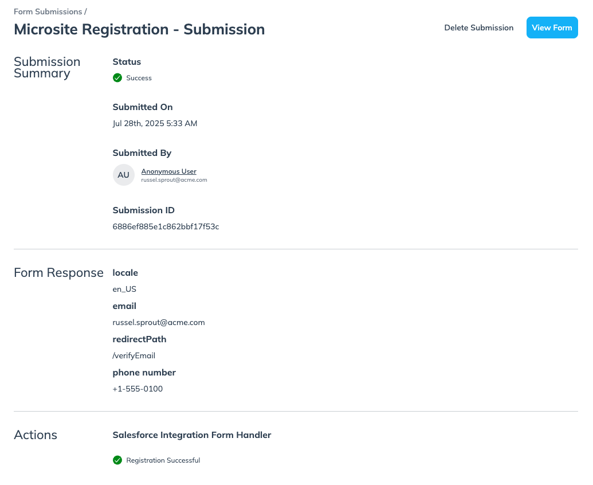The height and width of the screenshot is (485, 593).
Task: Click the phone number value +1-555-0100
Action: coord(138,389)
